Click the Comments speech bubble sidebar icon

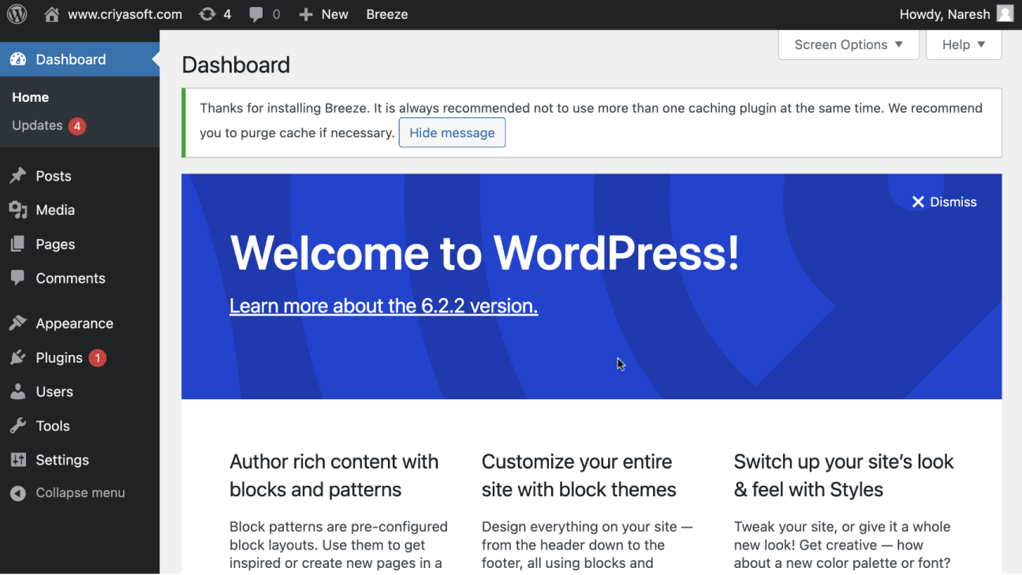click(17, 278)
